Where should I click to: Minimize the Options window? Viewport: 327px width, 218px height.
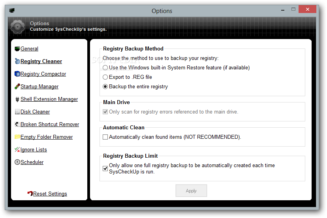point(283,9)
